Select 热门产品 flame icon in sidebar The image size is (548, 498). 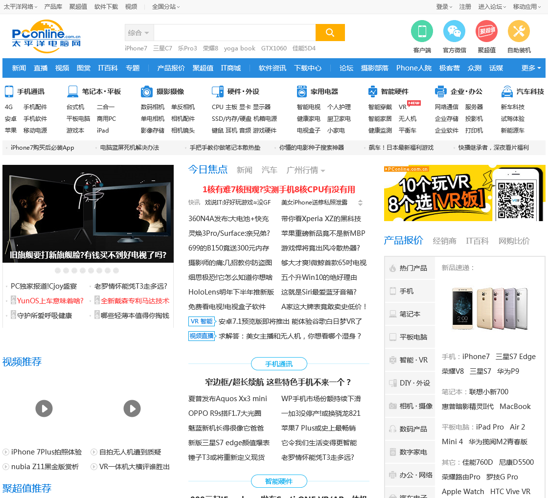click(x=393, y=268)
